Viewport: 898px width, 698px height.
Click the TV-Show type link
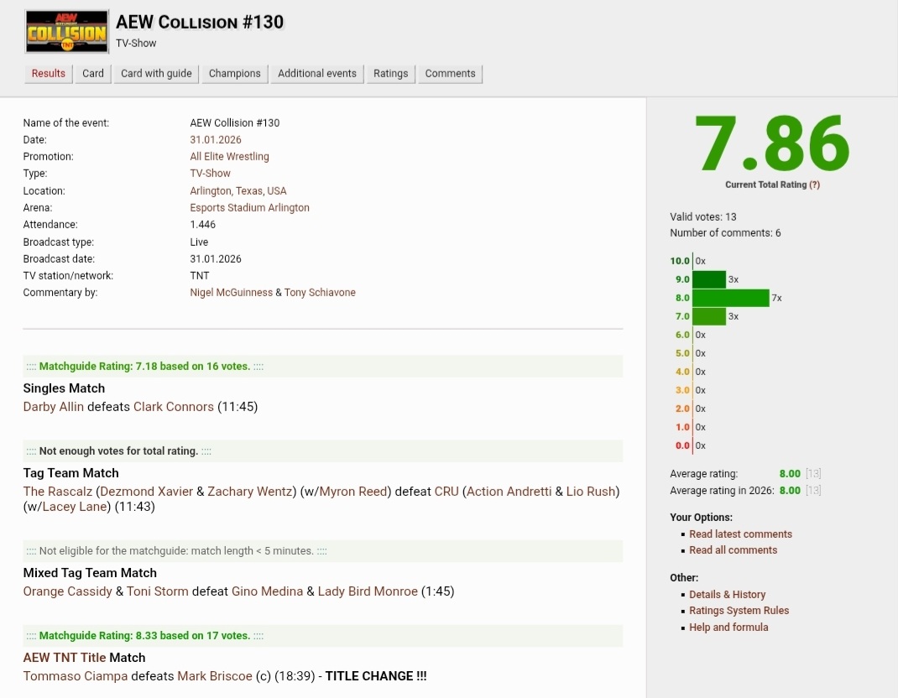click(210, 174)
